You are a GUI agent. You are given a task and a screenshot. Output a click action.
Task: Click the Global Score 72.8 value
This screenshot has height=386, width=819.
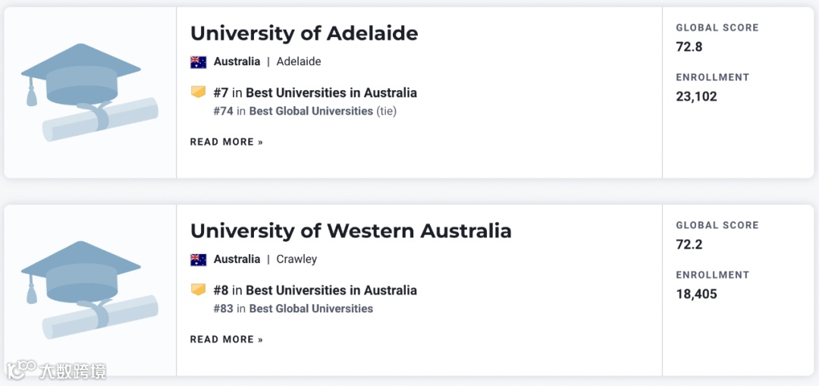(689, 47)
